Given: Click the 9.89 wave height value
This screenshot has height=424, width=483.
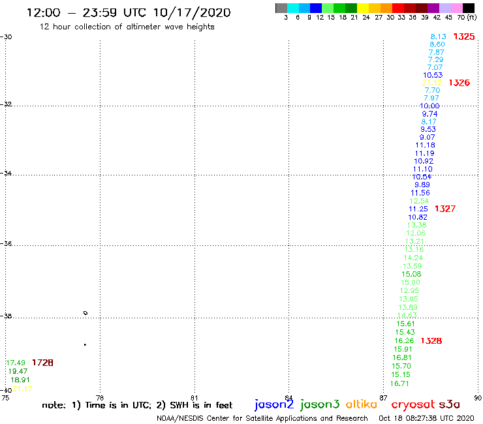Looking at the screenshot, I should click(x=422, y=185).
